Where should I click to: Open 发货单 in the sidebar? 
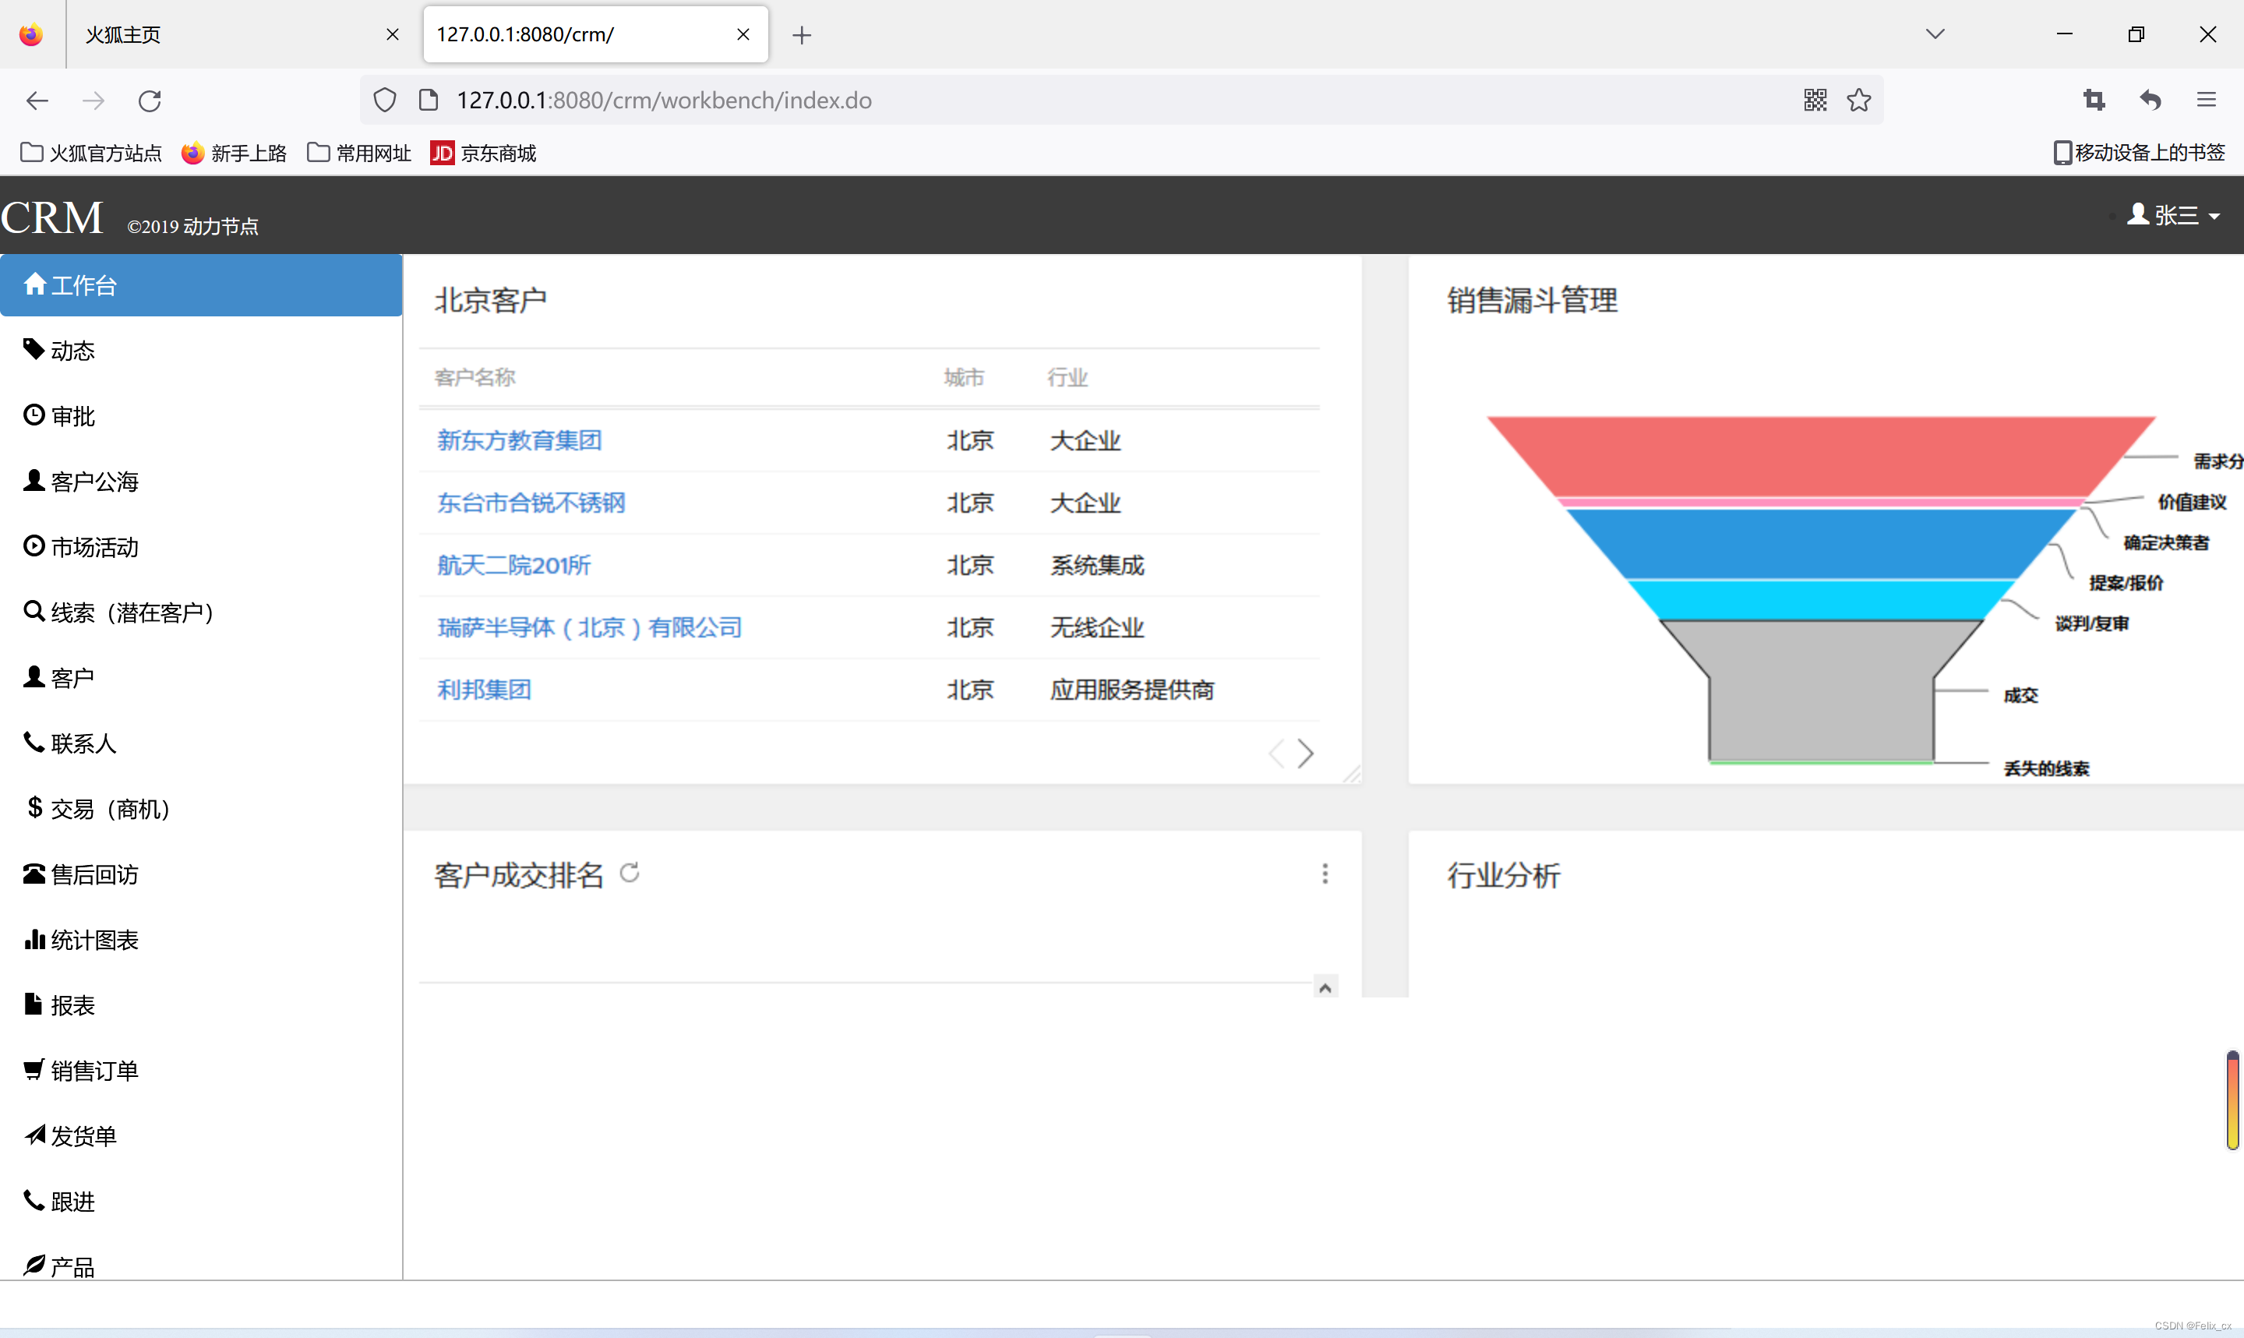[x=201, y=1136]
